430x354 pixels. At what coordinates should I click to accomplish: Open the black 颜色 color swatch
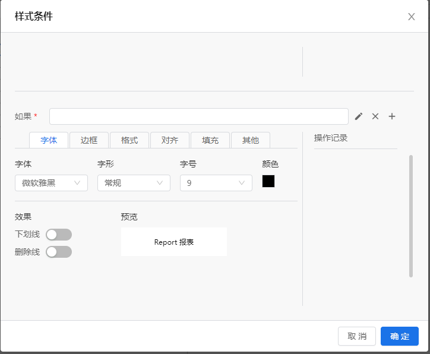pyautogui.click(x=268, y=181)
